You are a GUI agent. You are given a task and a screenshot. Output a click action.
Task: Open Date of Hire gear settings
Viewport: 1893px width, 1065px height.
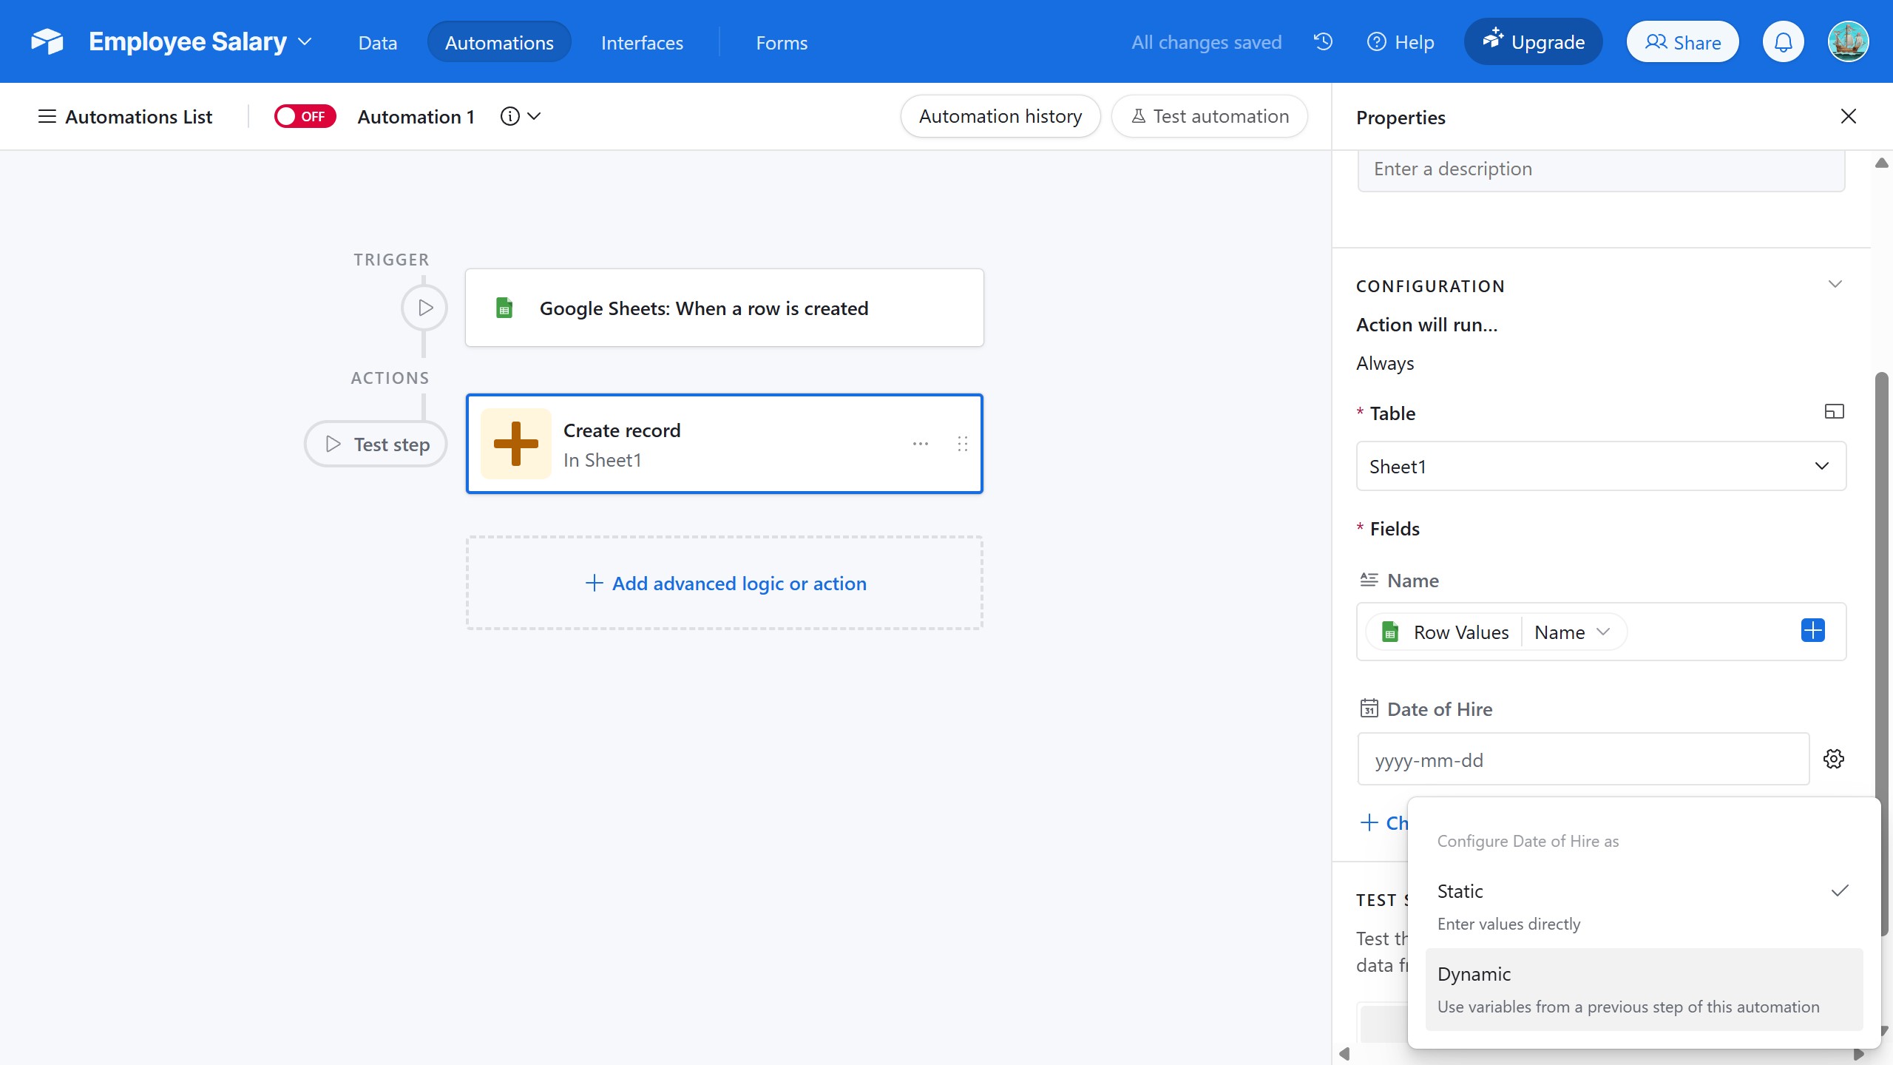(1833, 759)
